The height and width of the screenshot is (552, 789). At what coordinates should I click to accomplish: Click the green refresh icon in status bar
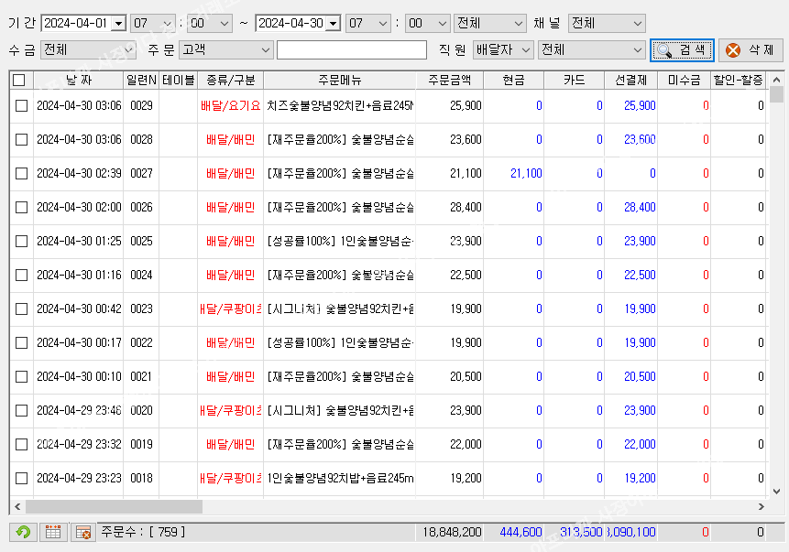(x=23, y=532)
